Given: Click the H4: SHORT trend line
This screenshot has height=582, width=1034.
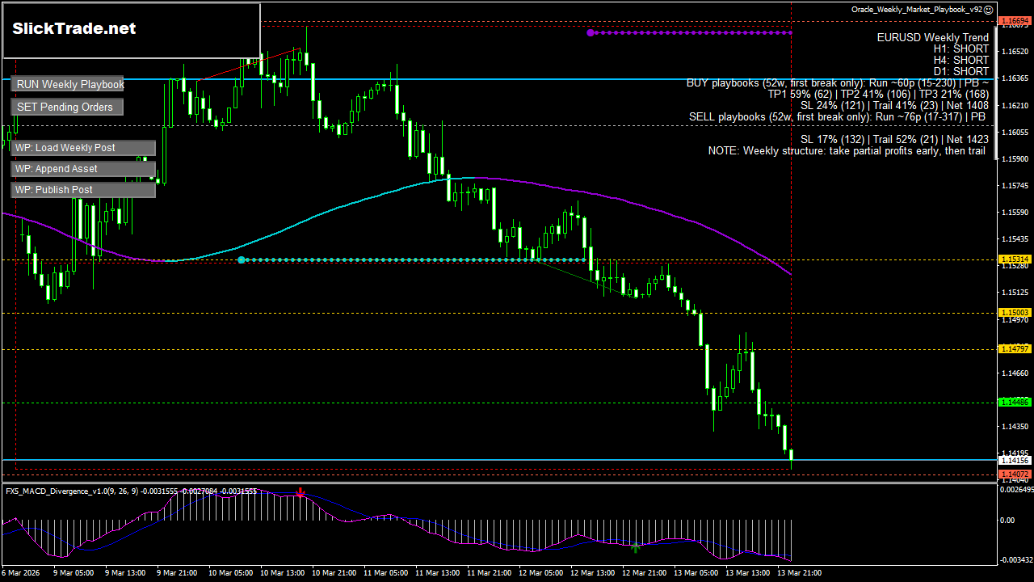Looking at the screenshot, I should click(960, 60).
